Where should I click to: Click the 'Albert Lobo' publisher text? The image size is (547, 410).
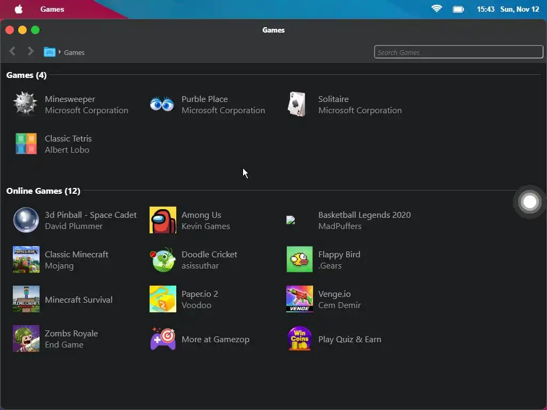[67, 150]
